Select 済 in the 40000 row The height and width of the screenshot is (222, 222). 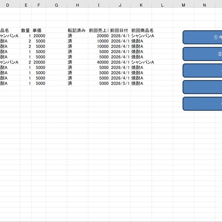click(78, 62)
